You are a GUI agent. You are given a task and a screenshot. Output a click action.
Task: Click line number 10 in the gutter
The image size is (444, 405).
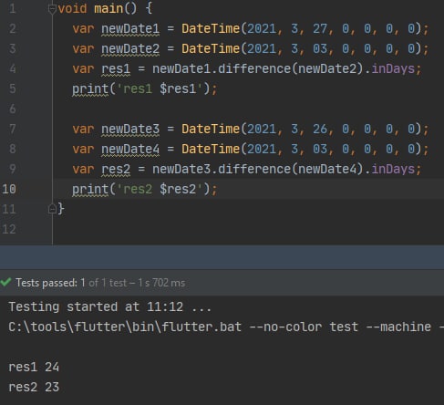(x=9, y=189)
